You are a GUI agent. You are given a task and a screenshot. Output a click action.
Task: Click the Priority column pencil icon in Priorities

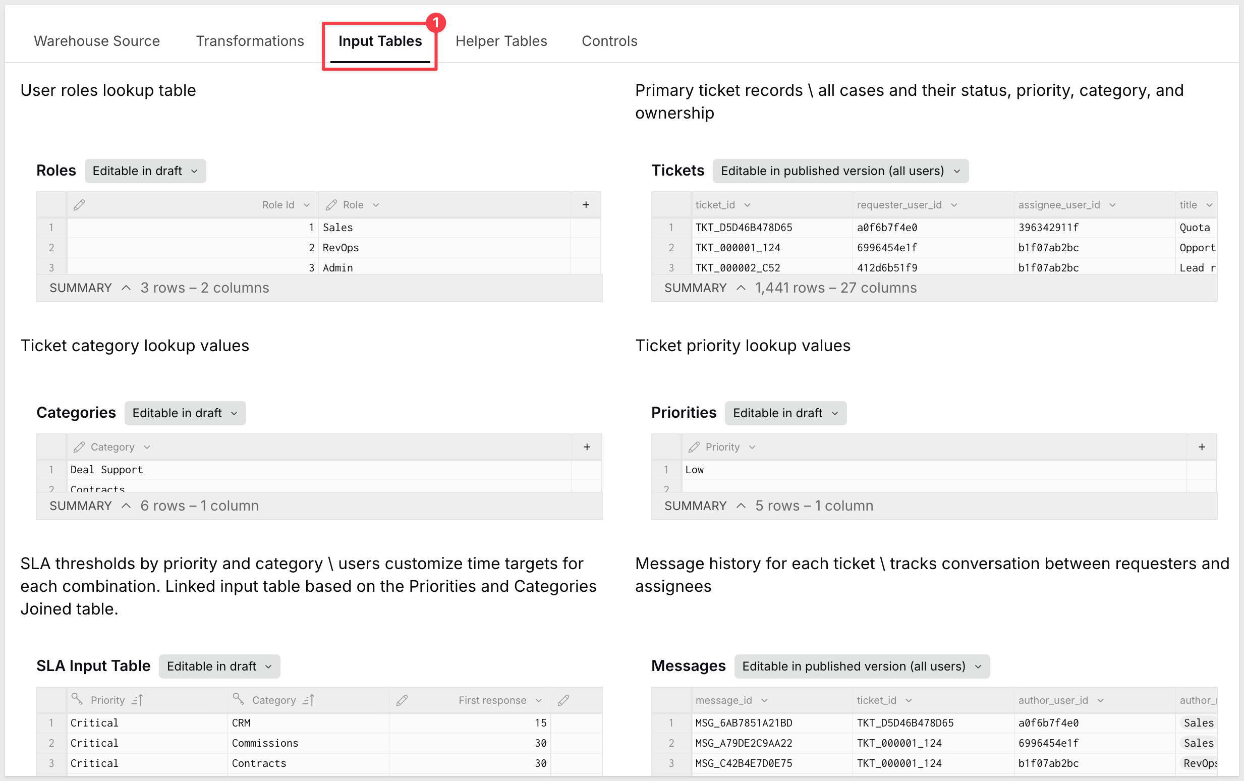point(694,448)
